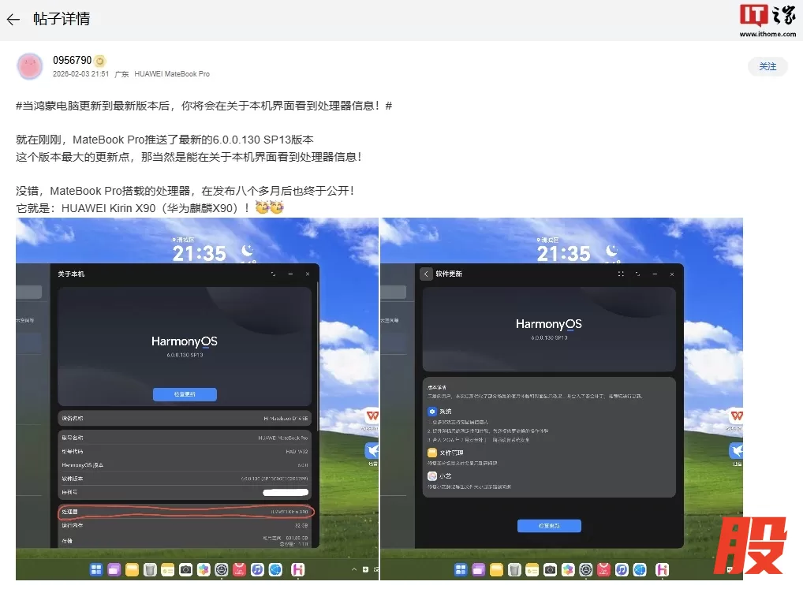
Task: Follow the author with the 关注 button
Action: pyautogui.click(x=768, y=67)
